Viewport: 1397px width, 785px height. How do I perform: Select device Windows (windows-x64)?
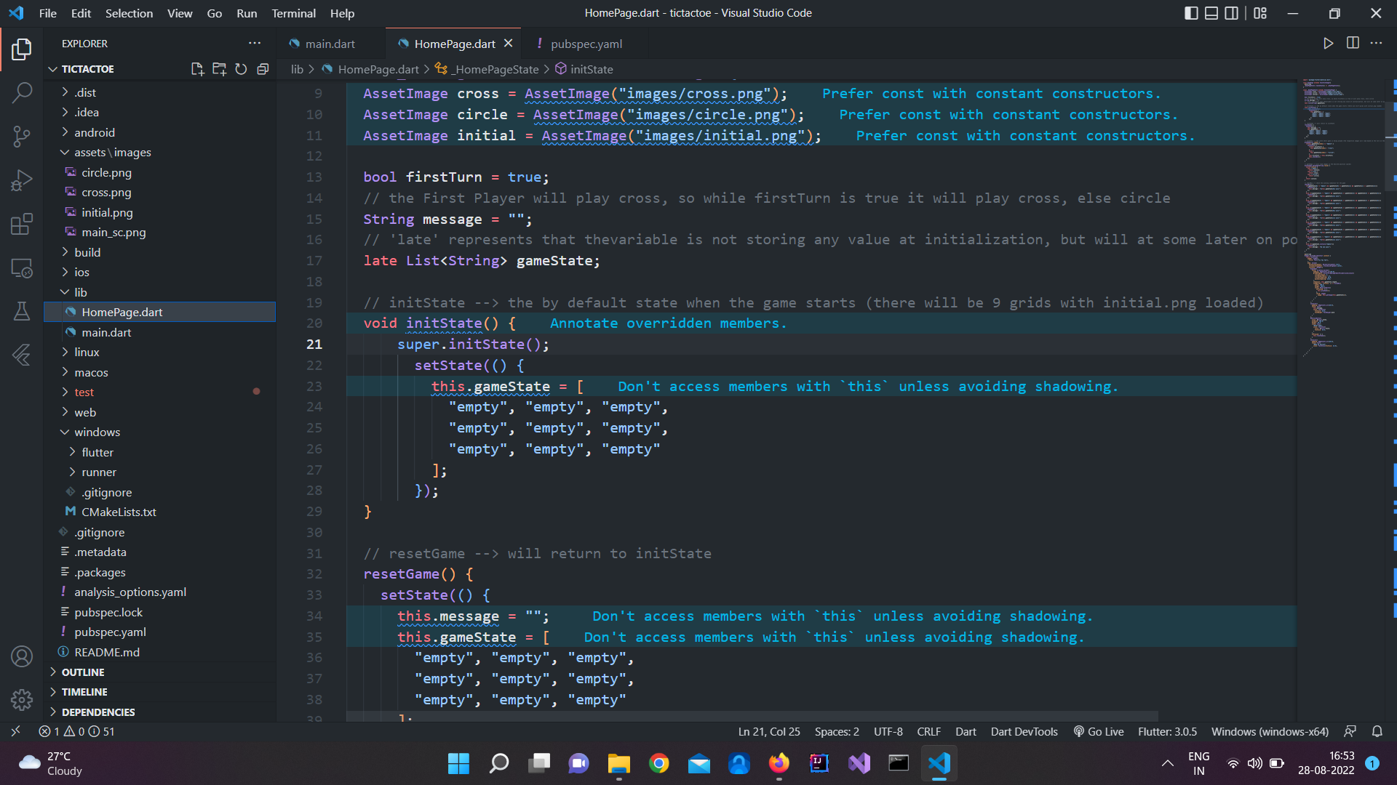click(x=1270, y=731)
